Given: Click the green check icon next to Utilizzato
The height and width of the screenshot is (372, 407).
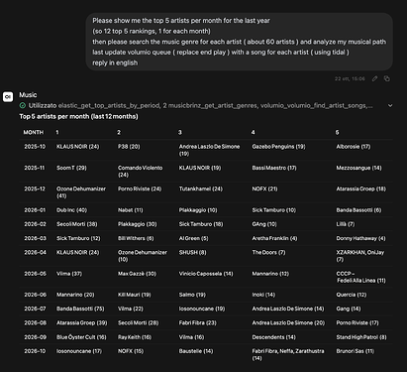Looking at the screenshot, I should click(x=23, y=106).
